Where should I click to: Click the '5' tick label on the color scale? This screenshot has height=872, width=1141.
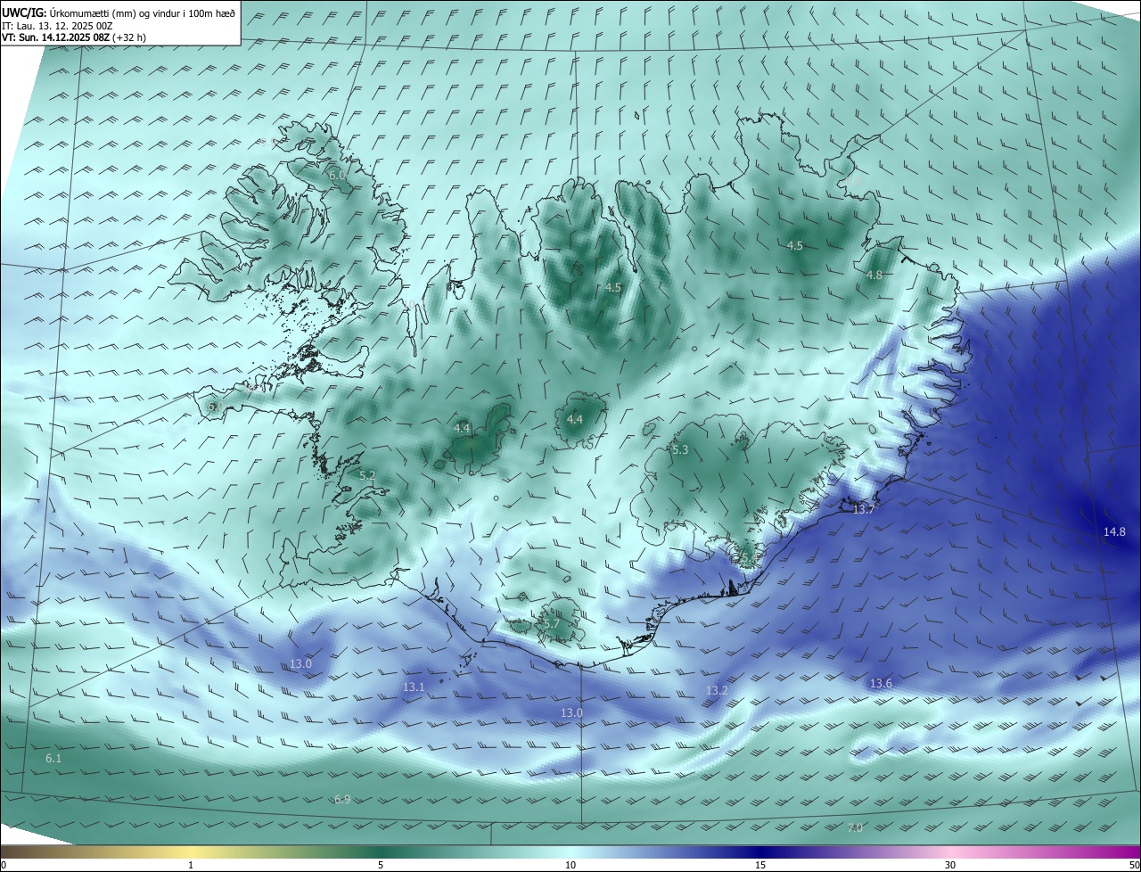coord(381,865)
